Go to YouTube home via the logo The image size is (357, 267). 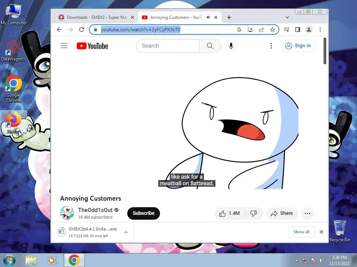(x=92, y=46)
